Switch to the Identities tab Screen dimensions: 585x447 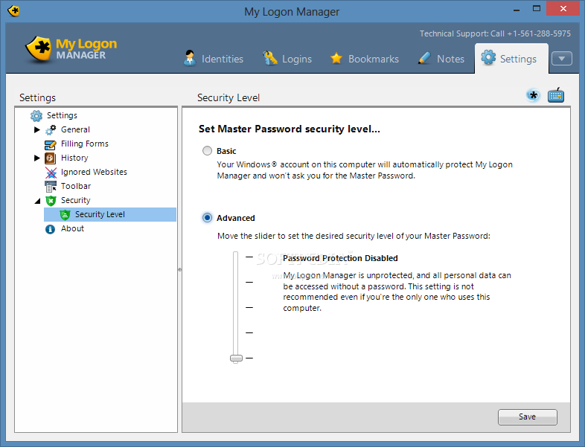pos(214,59)
